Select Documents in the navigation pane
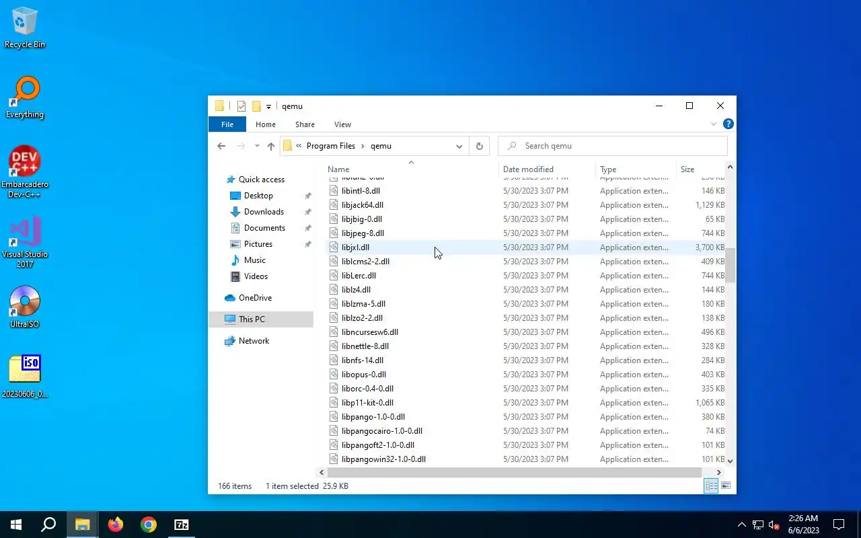 pos(264,228)
